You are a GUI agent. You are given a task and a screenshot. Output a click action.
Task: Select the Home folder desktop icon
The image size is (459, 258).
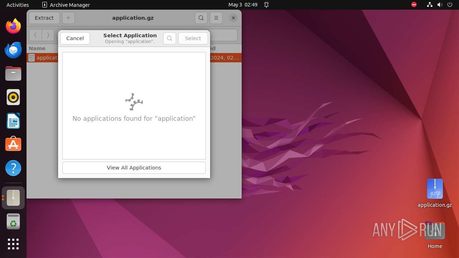435,235
